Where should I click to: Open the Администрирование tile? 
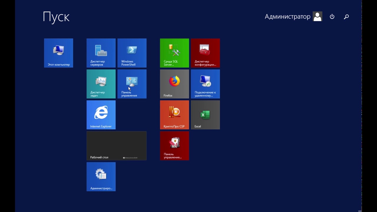pos(101,177)
